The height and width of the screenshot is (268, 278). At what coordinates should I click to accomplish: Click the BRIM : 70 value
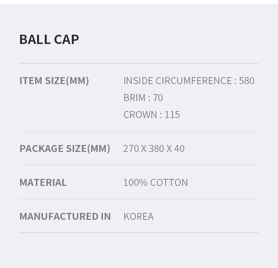tap(143, 98)
